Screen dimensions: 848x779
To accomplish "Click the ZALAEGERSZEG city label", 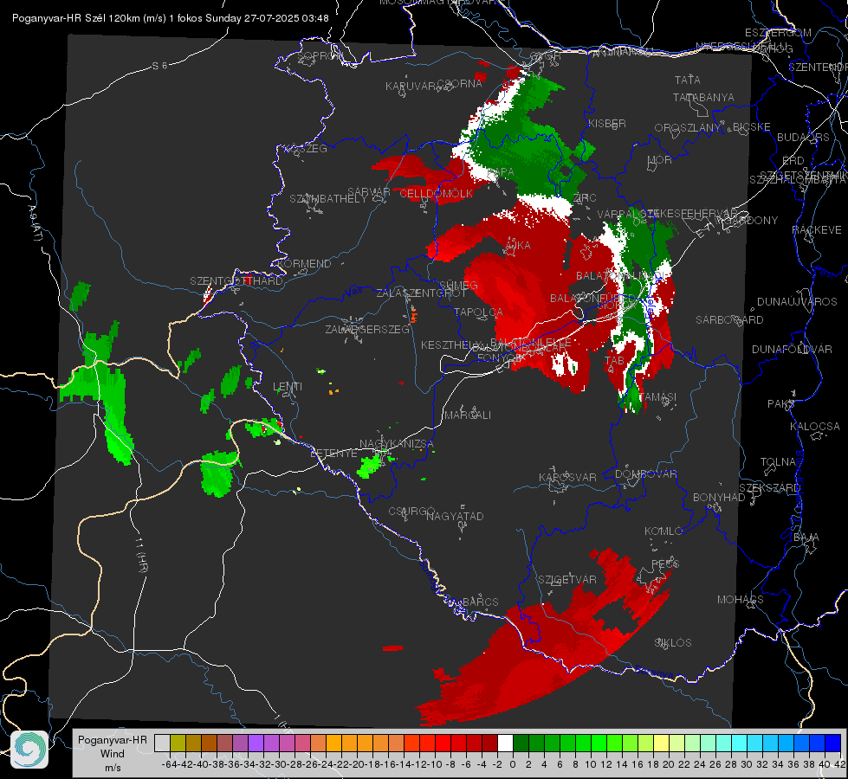I will point(367,329).
